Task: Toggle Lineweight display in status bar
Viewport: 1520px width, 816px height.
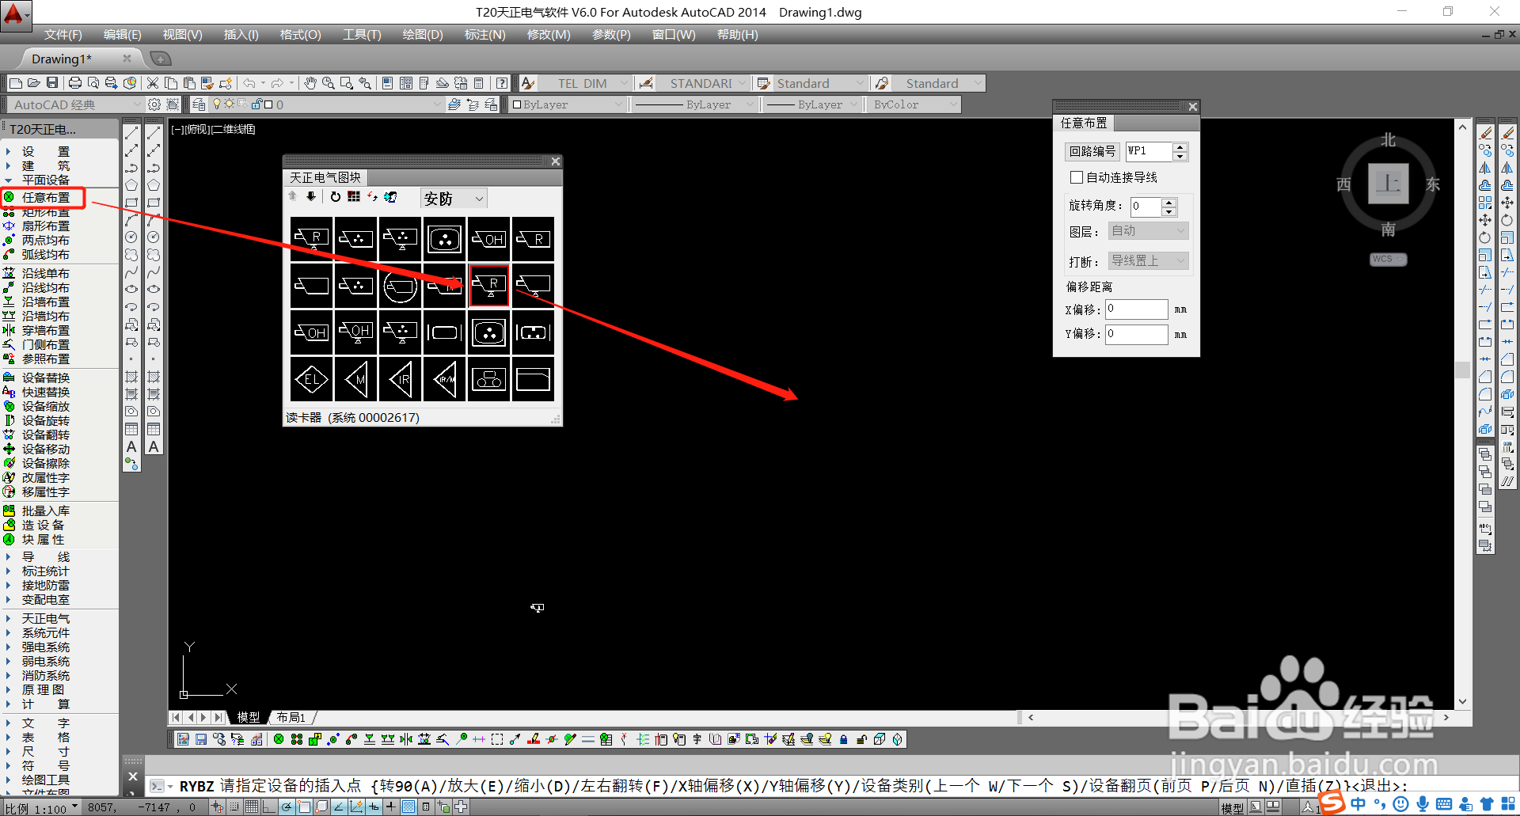Action: [391, 807]
